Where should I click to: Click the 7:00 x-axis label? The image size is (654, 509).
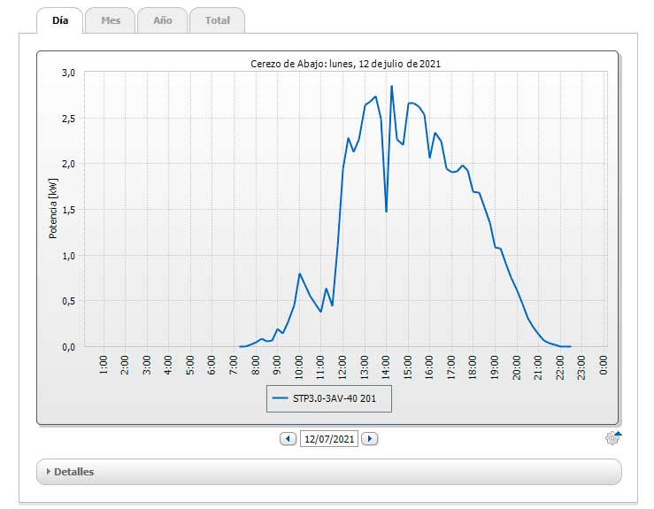pyautogui.click(x=234, y=365)
